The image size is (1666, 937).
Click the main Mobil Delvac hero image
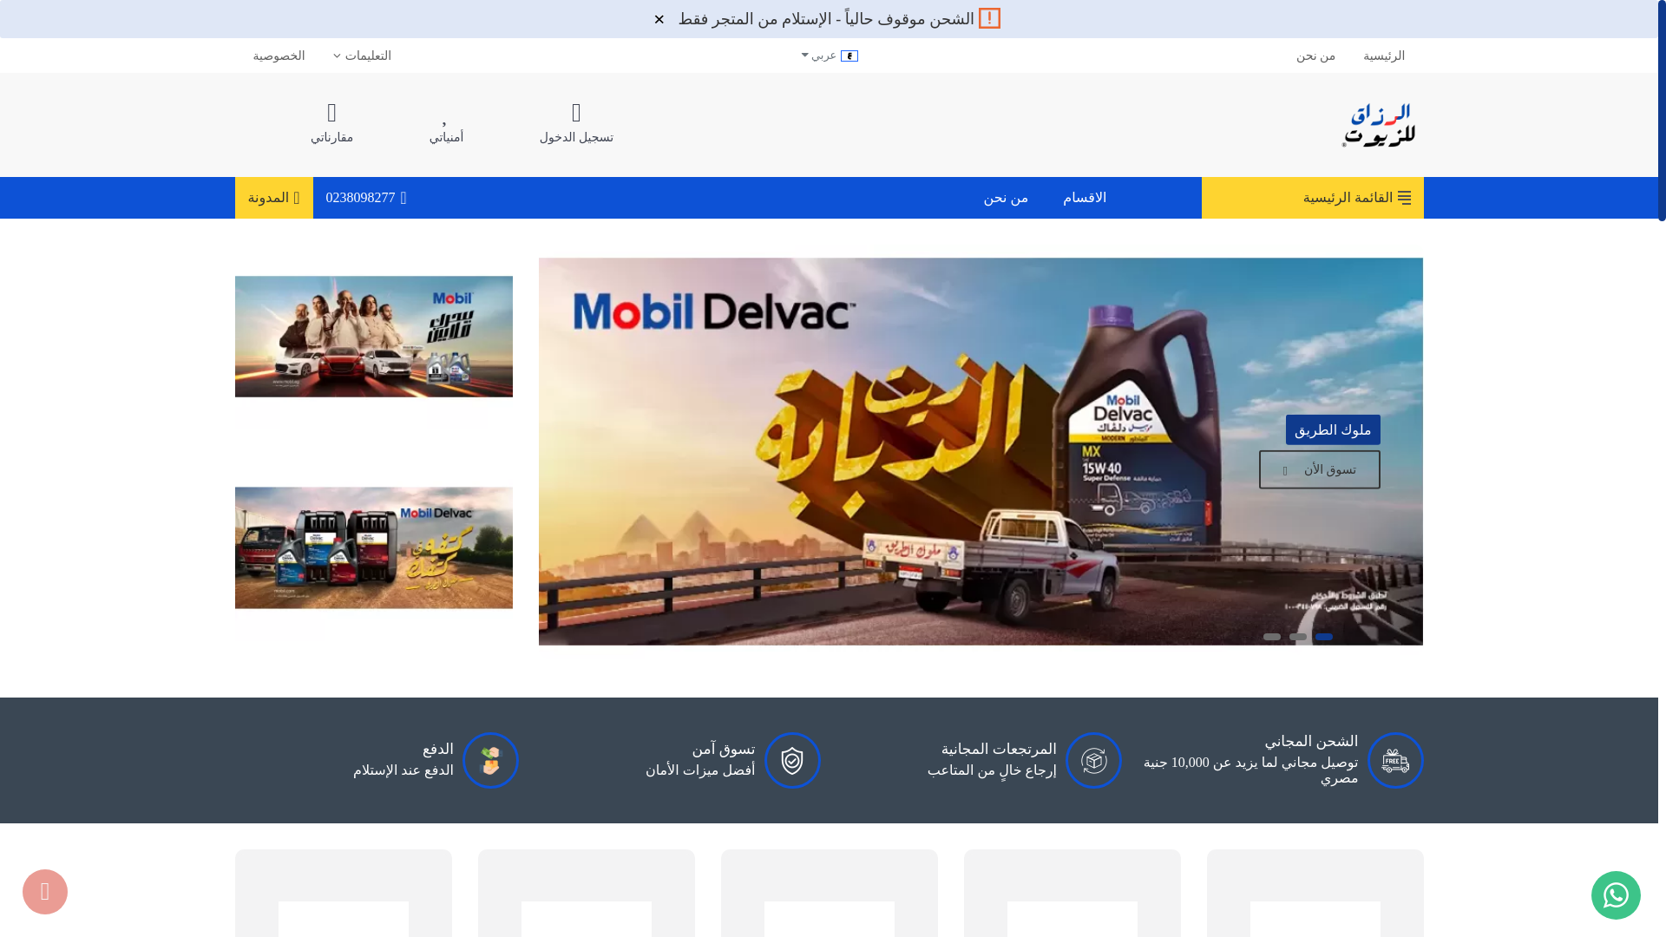(x=981, y=451)
